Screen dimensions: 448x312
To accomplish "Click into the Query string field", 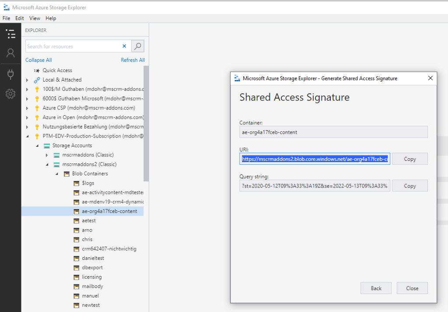I will (315, 186).
